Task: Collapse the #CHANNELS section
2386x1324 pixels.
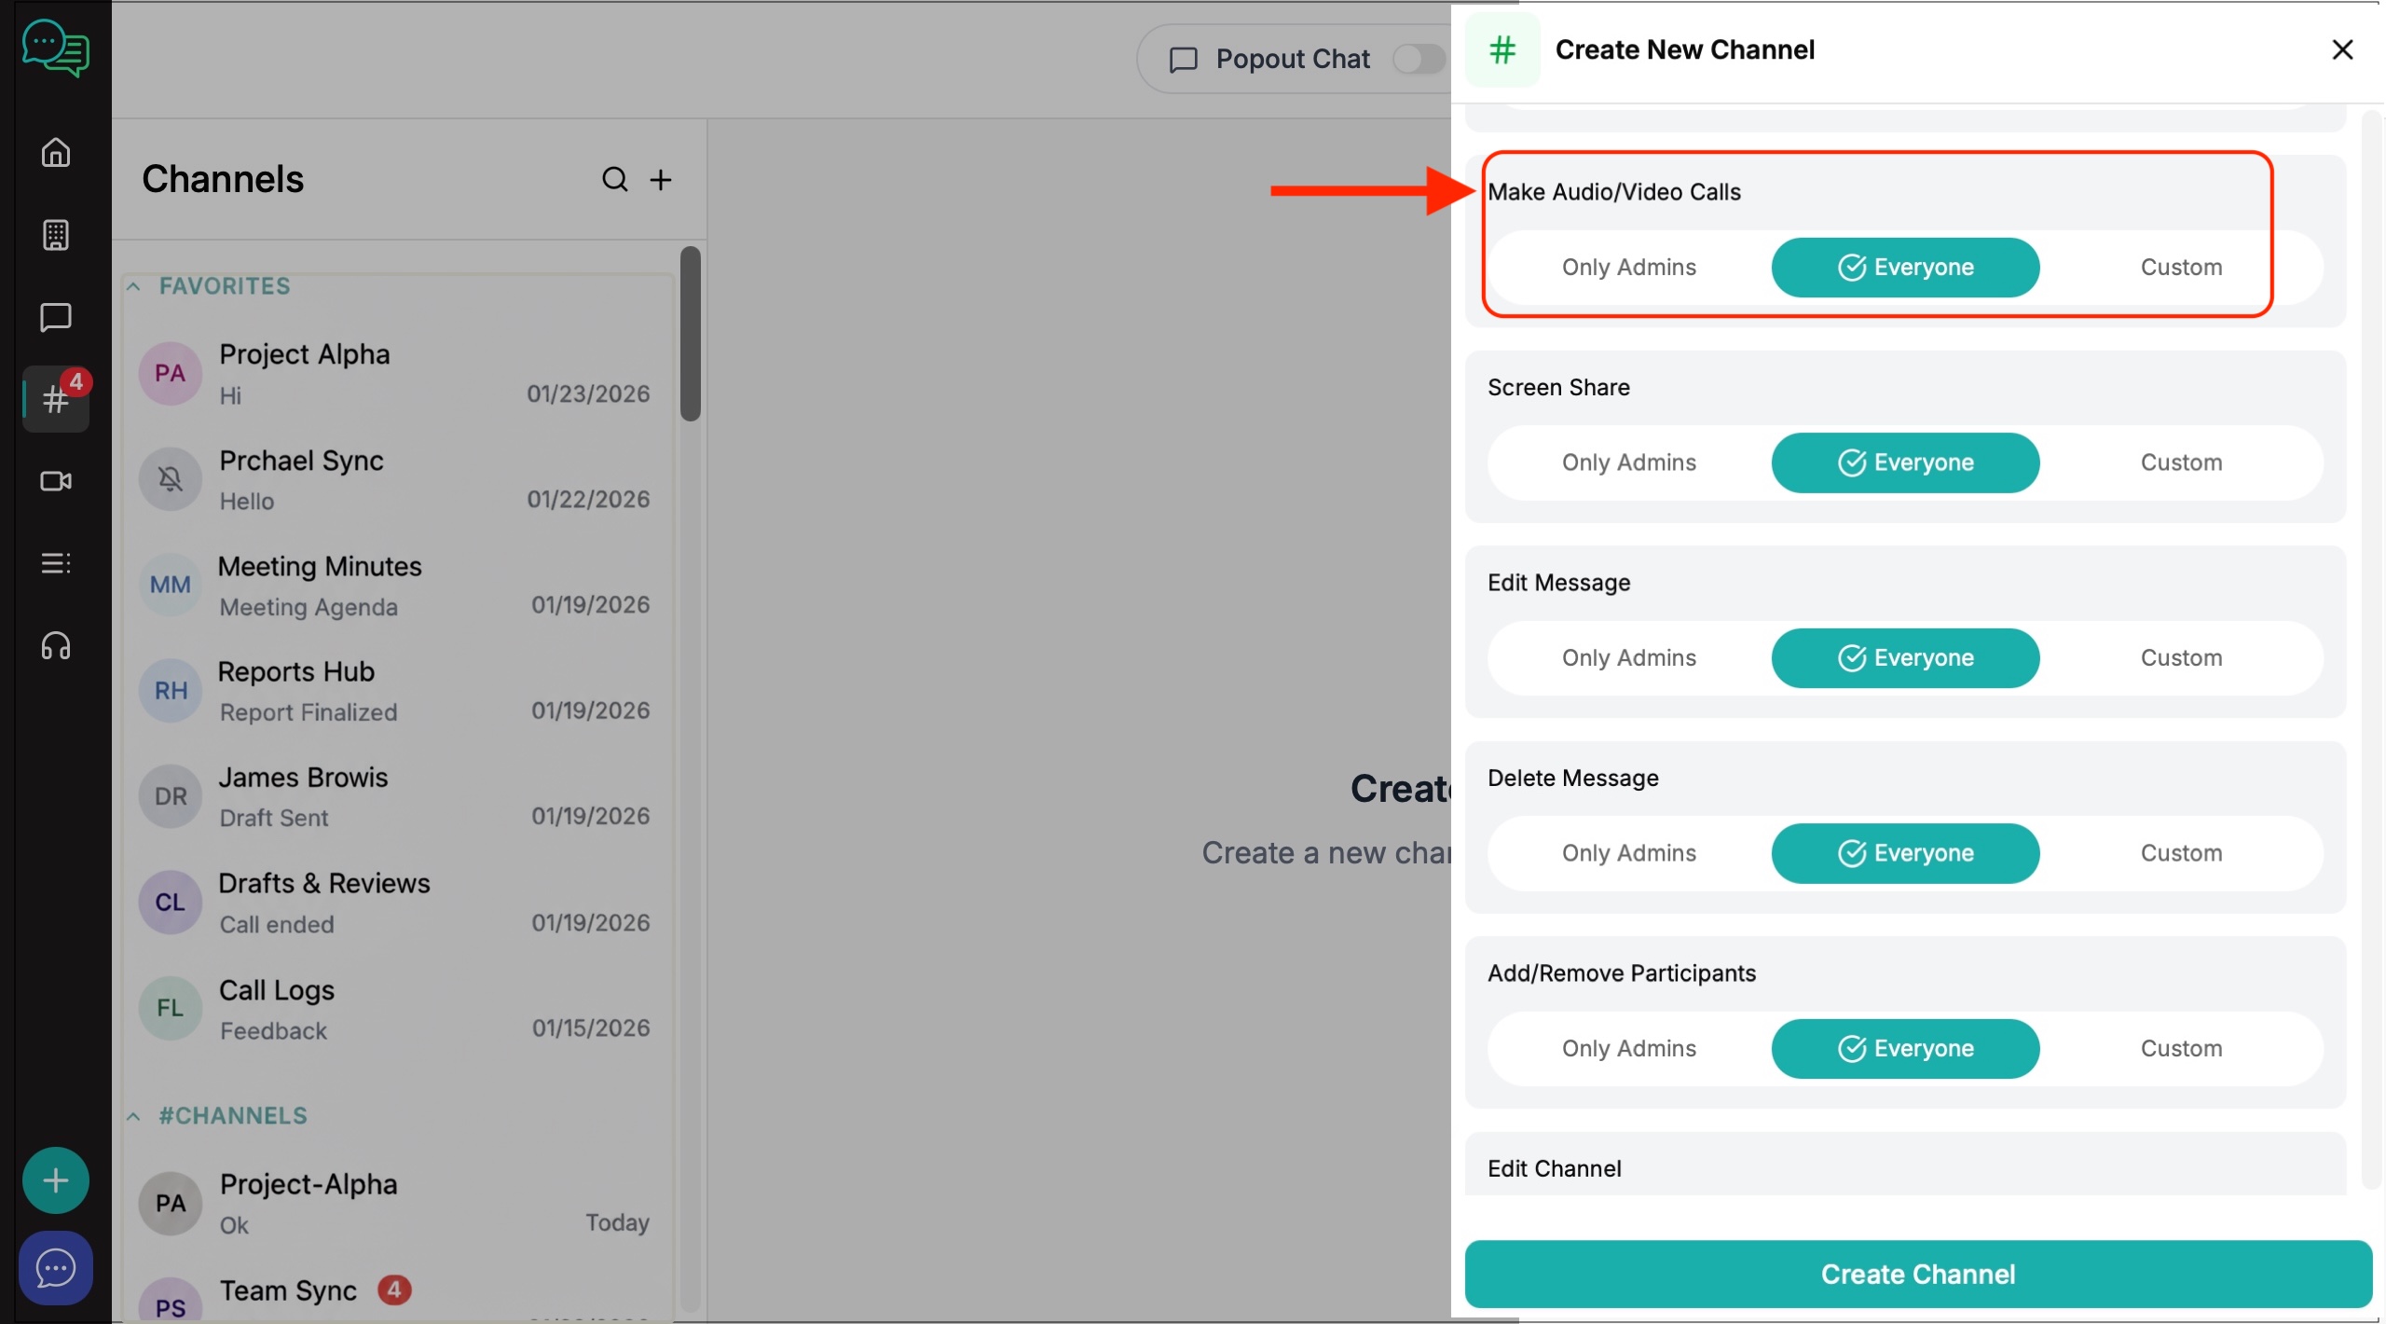Action: click(134, 1116)
